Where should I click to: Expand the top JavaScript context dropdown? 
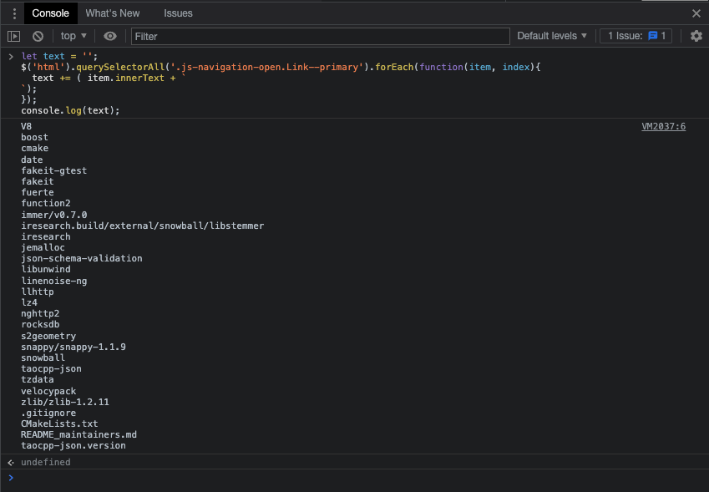tap(73, 36)
